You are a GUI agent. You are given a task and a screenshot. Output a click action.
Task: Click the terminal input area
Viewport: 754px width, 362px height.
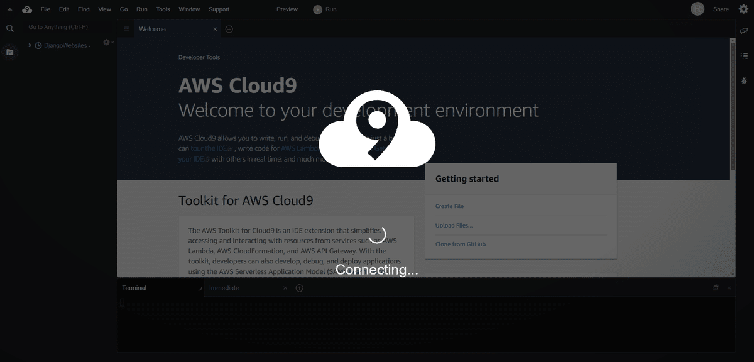[x=426, y=324]
